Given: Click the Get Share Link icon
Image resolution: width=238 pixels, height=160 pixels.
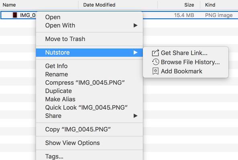Looking at the screenshot, I should click(155, 53).
